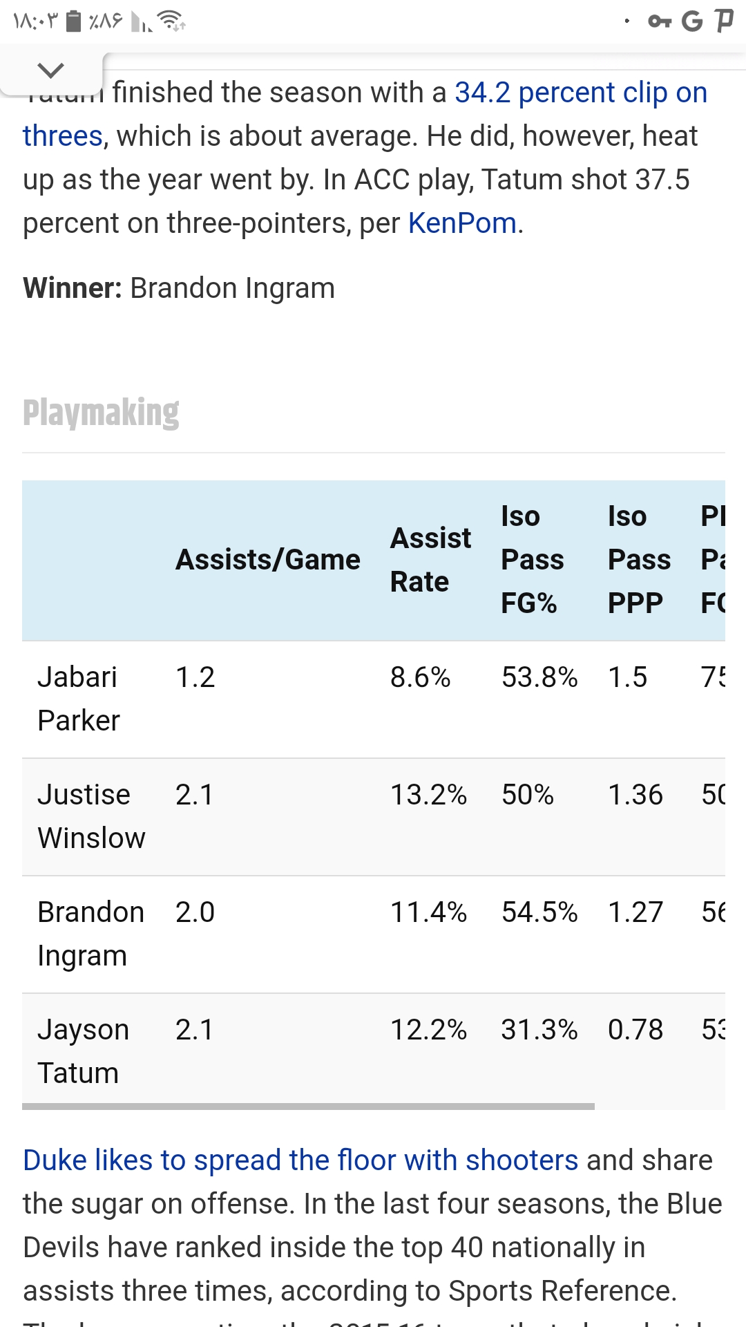Tap the Wi-Fi status icon
The image size is (746, 1327).
[x=171, y=21]
